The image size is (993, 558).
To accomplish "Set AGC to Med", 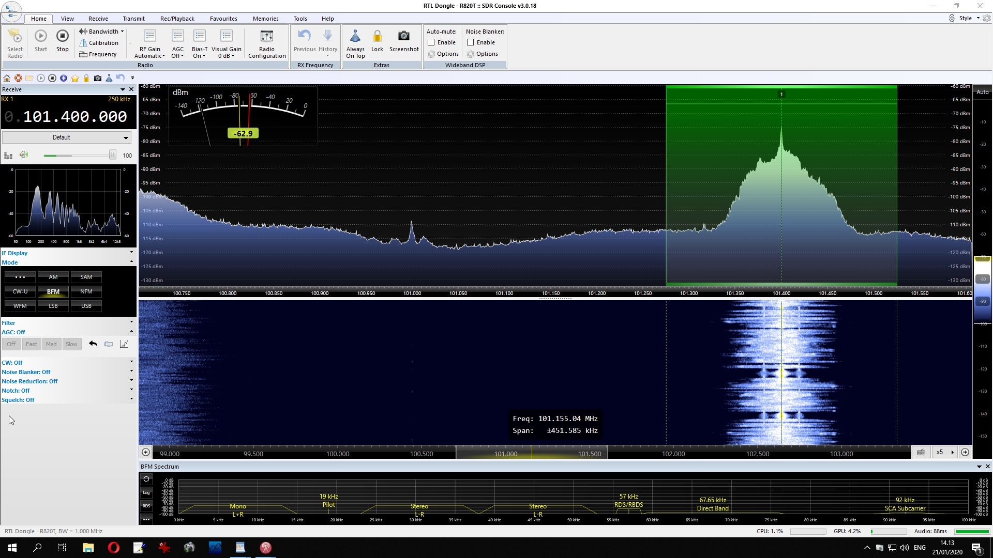I will 51,344.
